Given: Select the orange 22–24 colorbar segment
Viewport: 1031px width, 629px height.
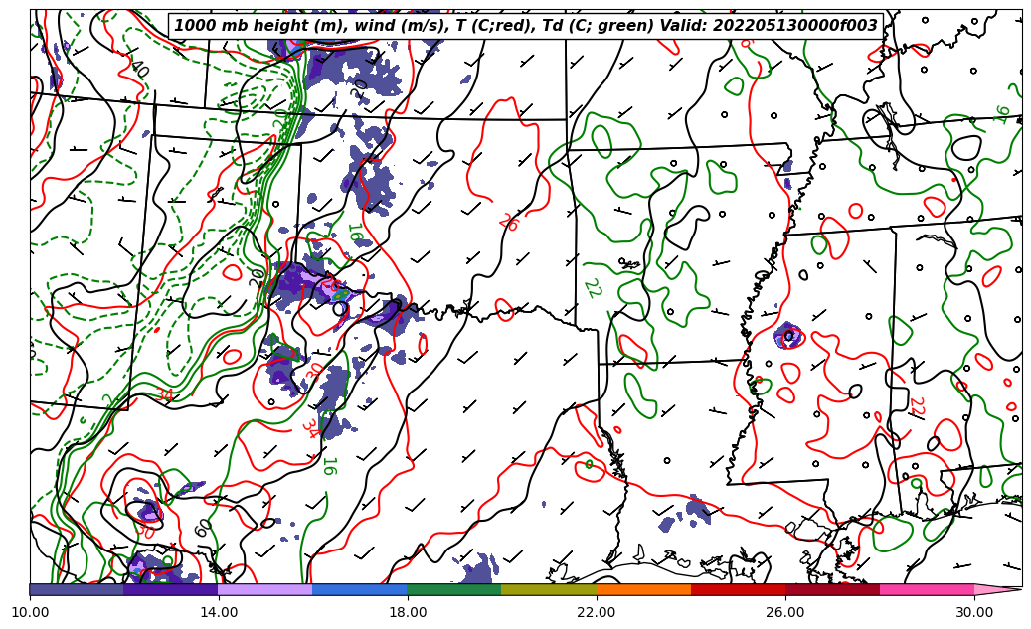Looking at the screenshot, I should coord(643,589).
